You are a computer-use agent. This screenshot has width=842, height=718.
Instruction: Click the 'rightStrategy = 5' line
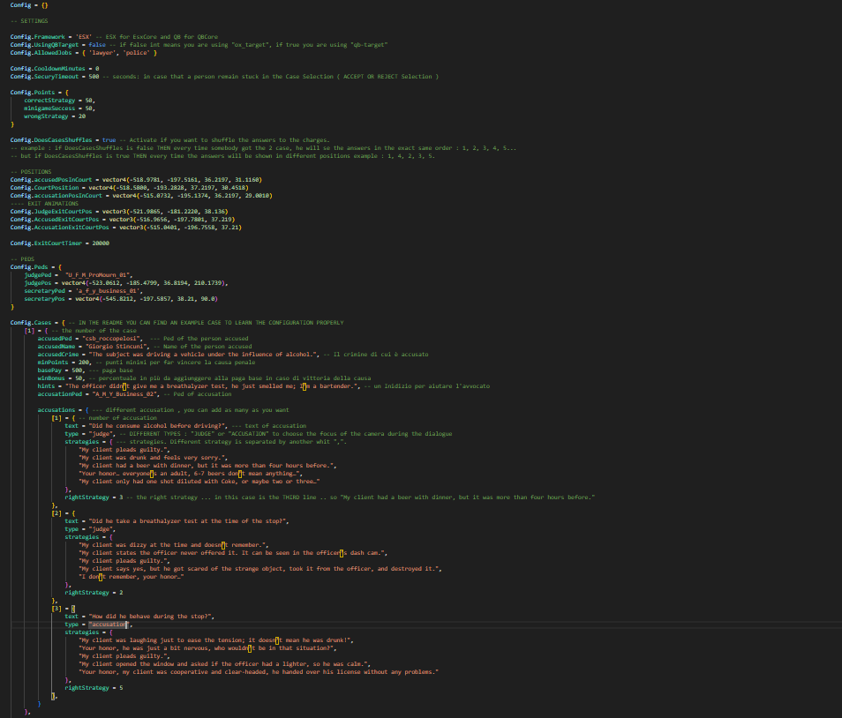click(94, 688)
